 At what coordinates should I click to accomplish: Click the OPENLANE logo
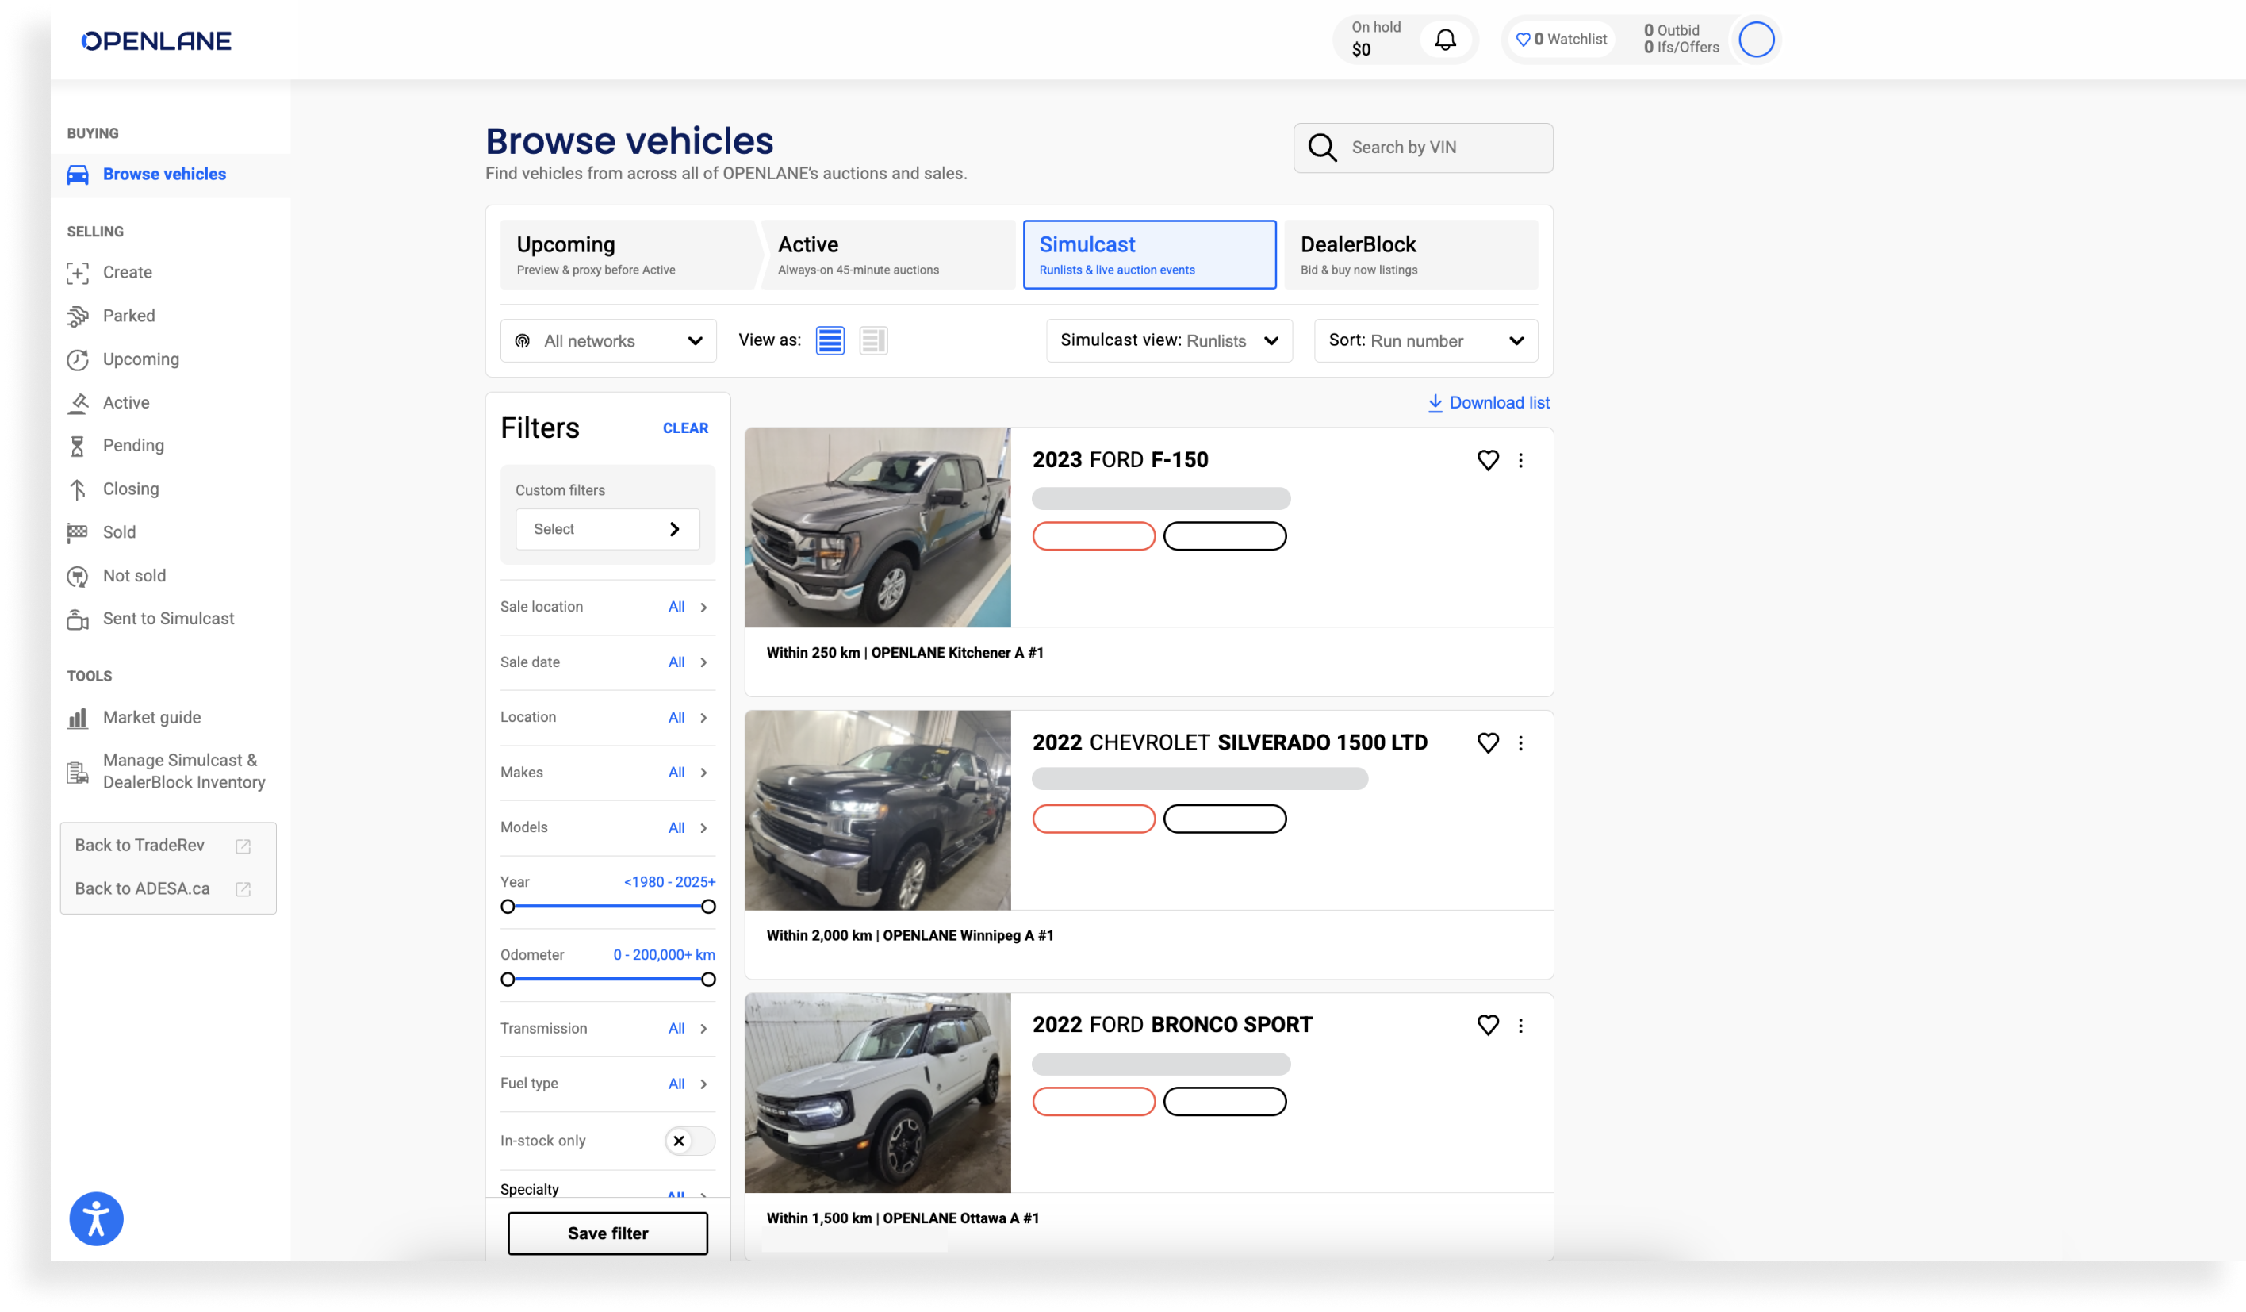pos(156,40)
